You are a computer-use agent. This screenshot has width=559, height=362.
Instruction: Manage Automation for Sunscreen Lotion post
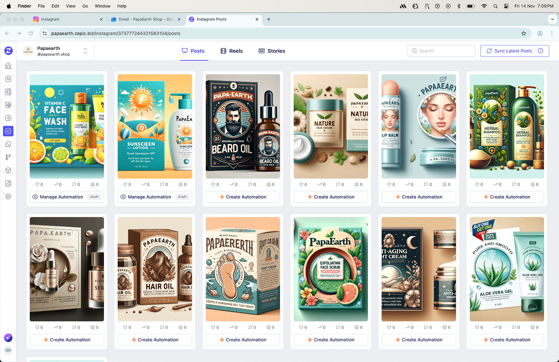tap(155, 197)
